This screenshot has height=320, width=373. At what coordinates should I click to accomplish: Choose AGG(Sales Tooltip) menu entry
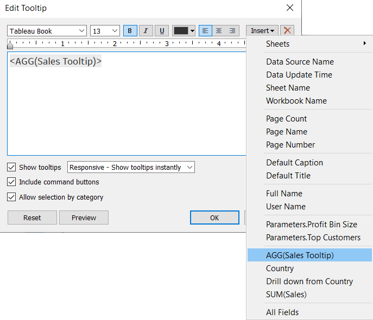[x=309, y=255]
